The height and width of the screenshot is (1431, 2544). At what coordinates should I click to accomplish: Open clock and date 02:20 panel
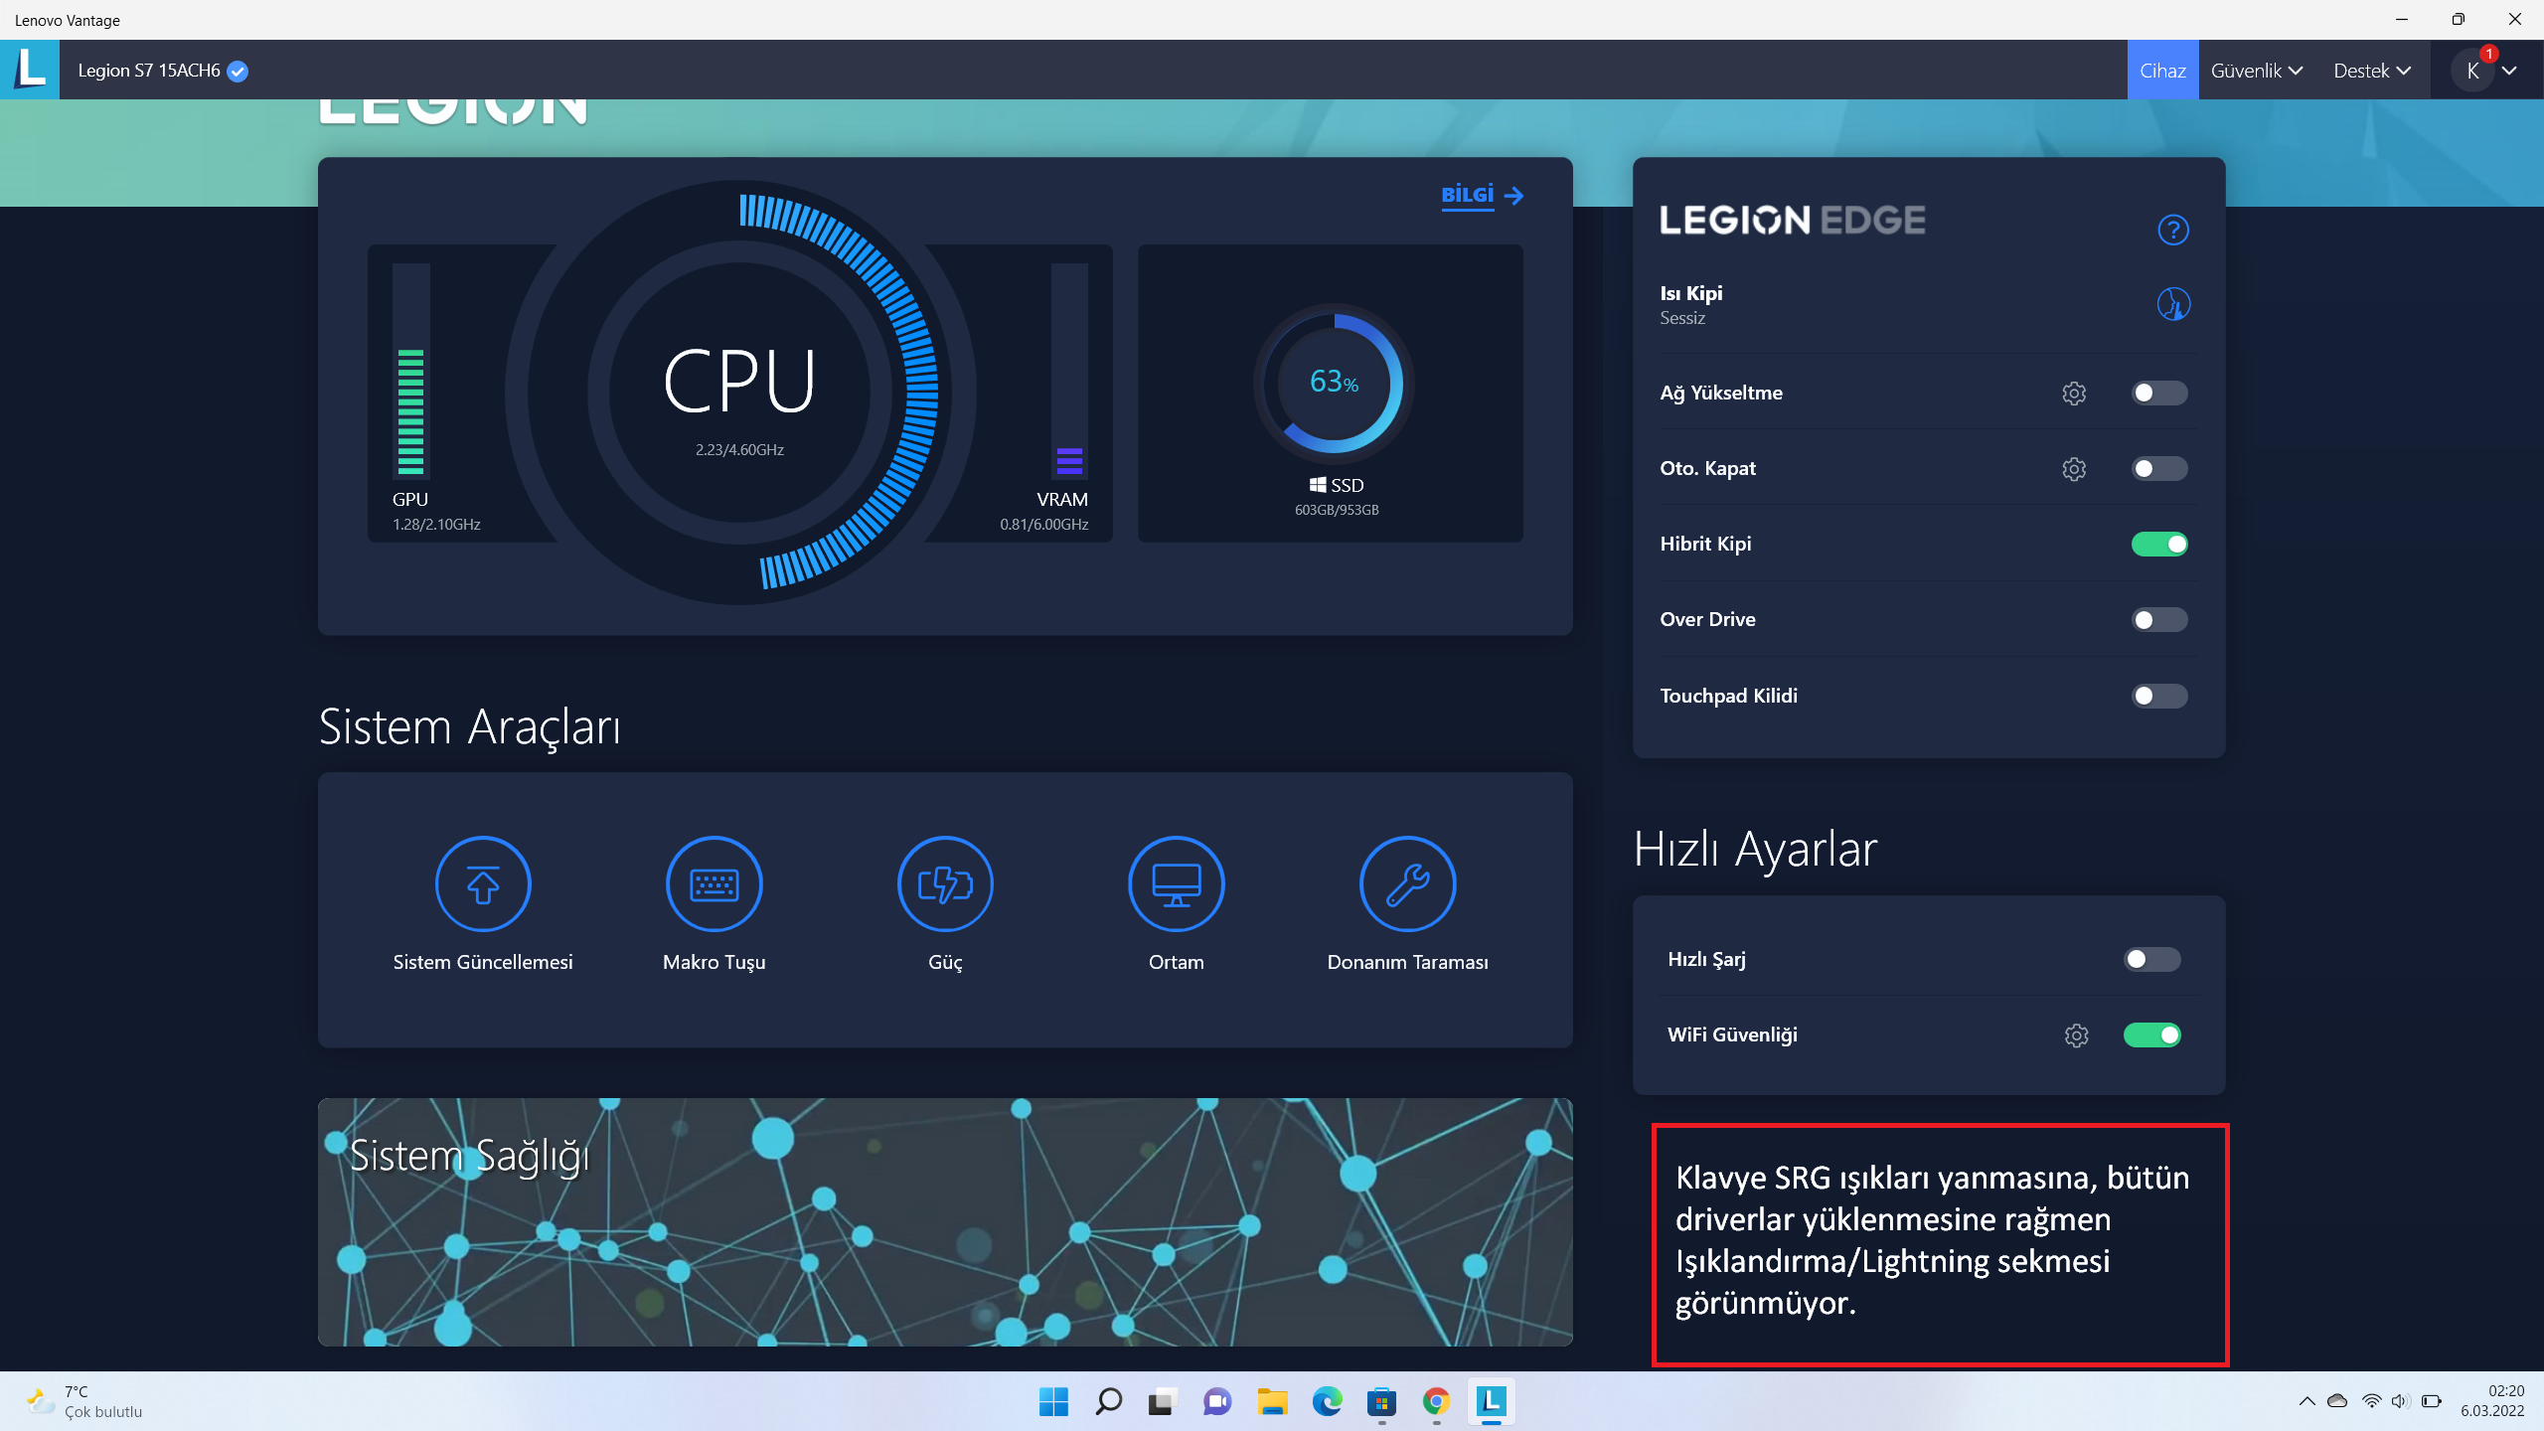(x=2492, y=1401)
